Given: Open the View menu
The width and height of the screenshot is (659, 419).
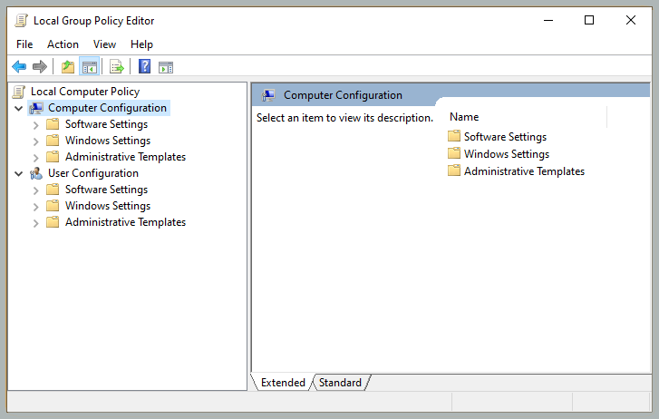Looking at the screenshot, I should [104, 44].
